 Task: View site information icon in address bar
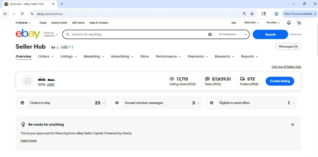coord(32,14)
